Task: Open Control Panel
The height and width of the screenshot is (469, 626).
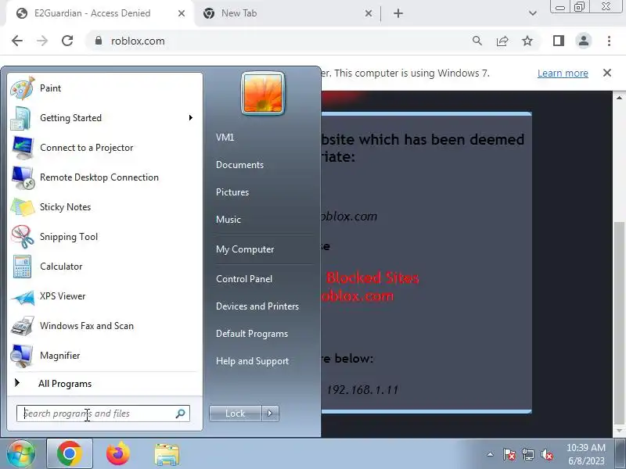Action: (244, 279)
